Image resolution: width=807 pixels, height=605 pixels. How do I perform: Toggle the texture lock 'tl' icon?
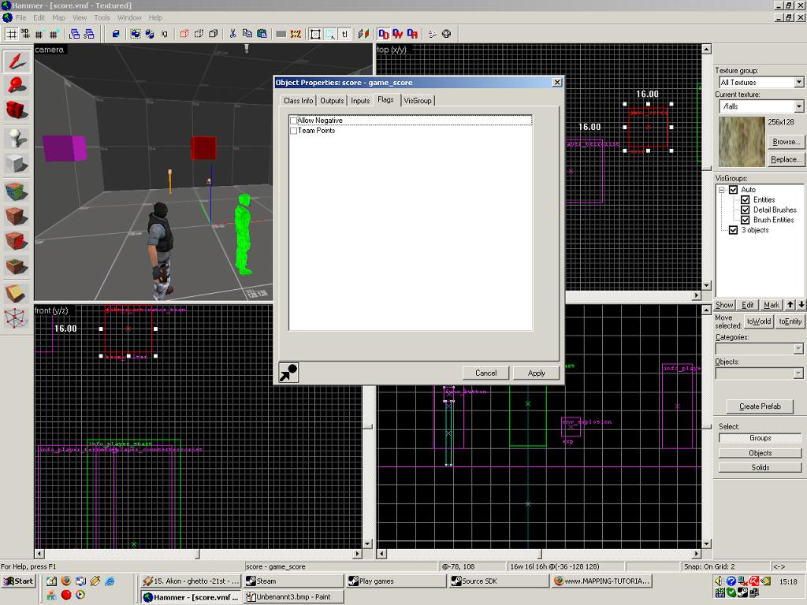coord(344,34)
